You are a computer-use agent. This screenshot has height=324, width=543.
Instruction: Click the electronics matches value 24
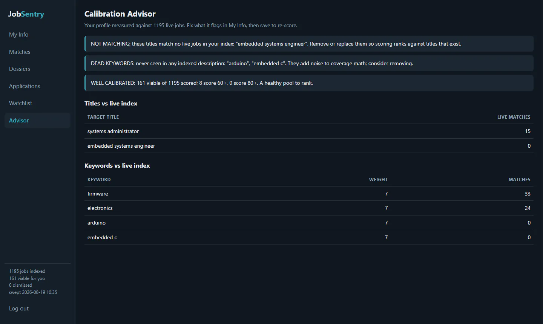528,208
